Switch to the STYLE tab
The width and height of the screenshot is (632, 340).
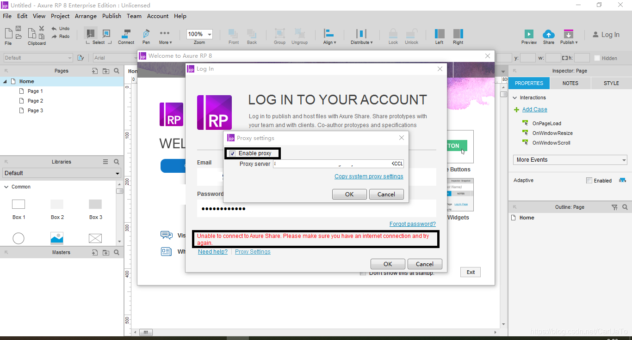point(611,83)
